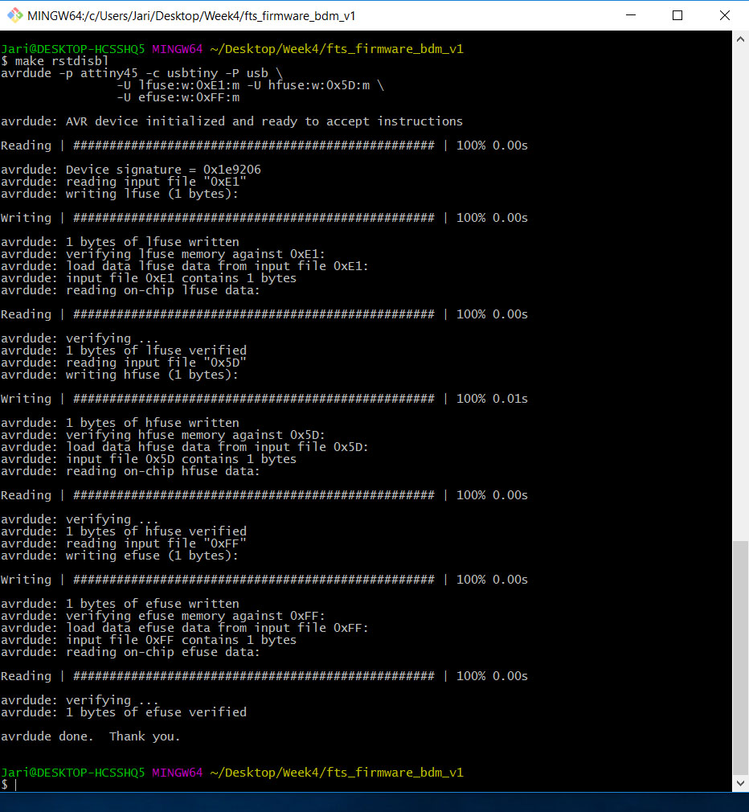Click the "Device signature = 0x1e9206" line

[131, 170]
